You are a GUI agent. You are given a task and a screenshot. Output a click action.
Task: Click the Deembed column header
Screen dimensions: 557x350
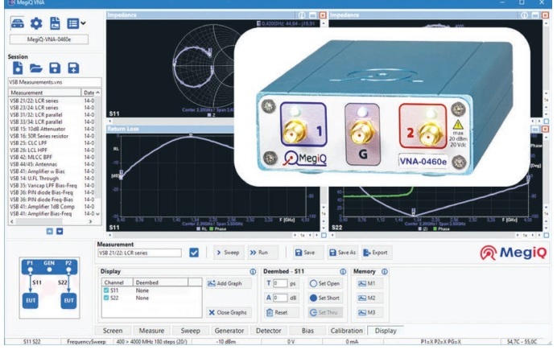click(160, 282)
